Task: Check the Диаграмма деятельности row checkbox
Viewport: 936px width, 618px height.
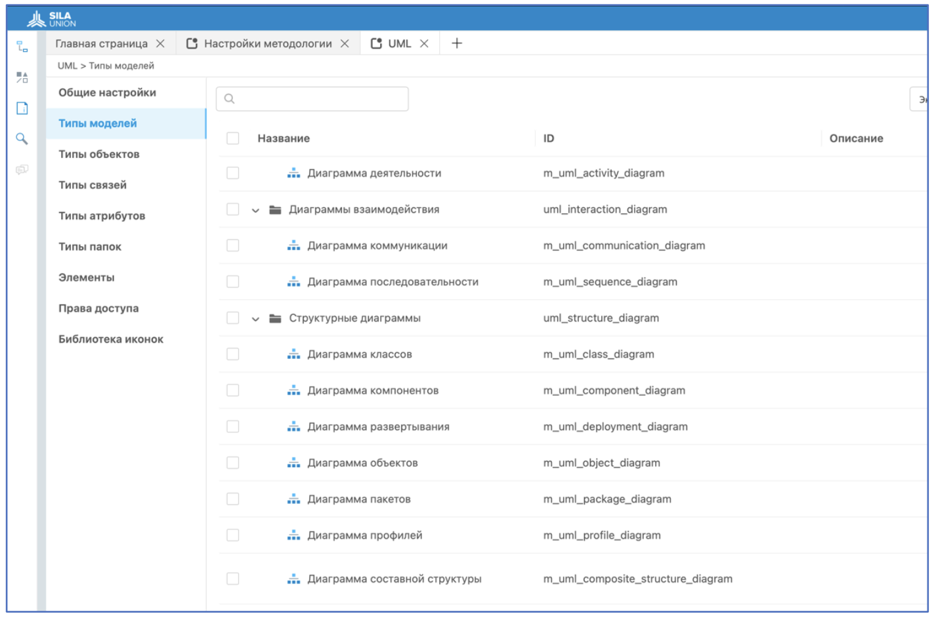Action: point(233,173)
